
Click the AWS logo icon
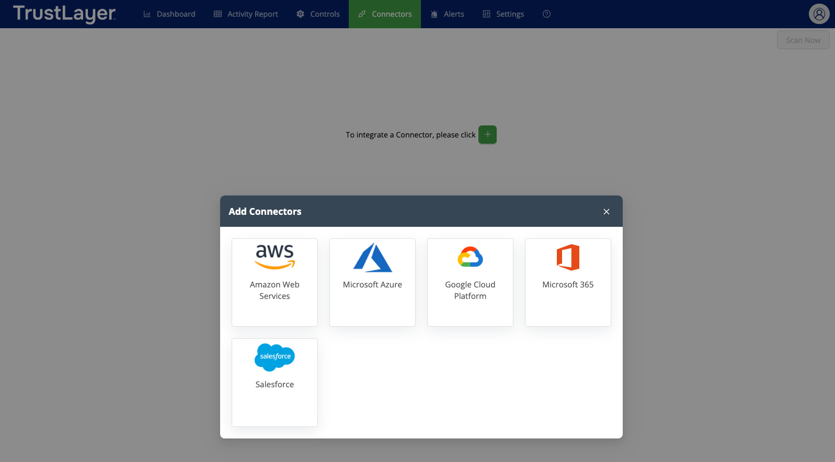click(274, 257)
